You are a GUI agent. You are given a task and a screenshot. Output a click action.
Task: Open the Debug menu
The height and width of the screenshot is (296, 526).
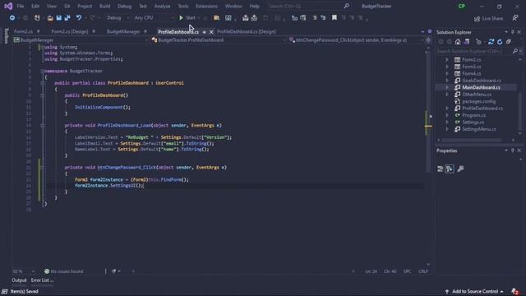[x=124, y=6]
